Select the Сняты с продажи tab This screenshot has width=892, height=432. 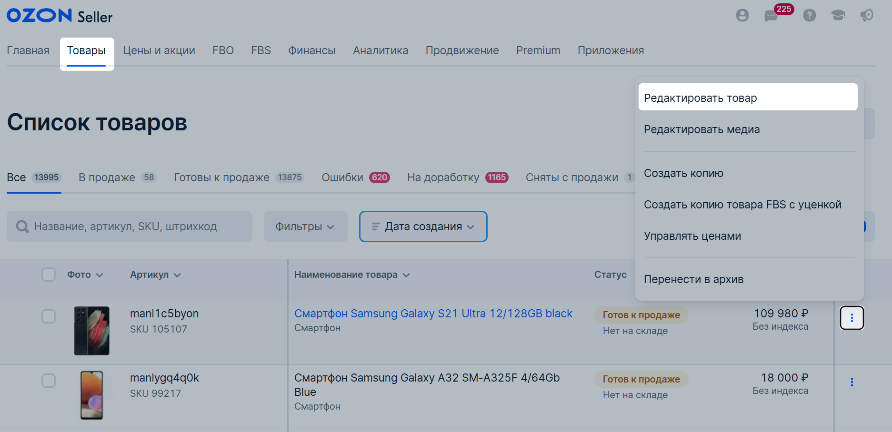(580, 177)
